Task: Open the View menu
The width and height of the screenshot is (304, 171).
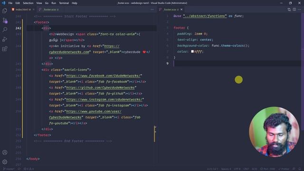Action: 39,3
